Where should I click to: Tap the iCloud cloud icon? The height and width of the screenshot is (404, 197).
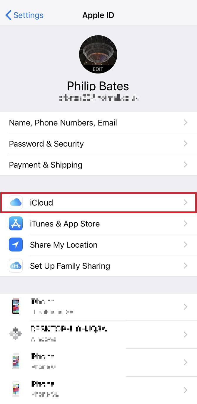click(16, 203)
